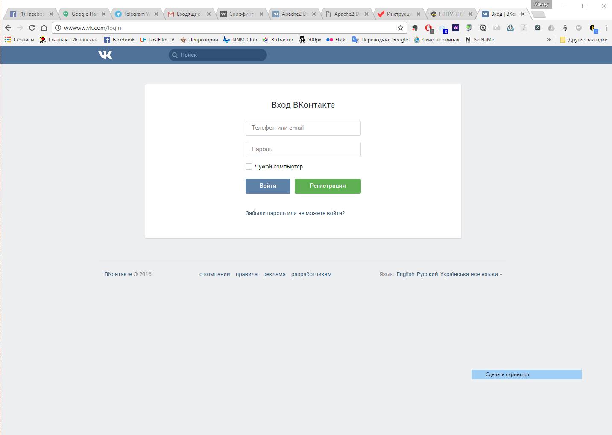
Task: Open the grey Google Drive extension
Action: click(551, 28)
